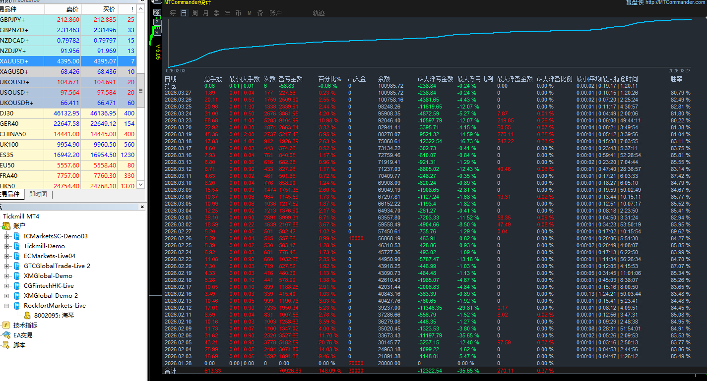Select the 技术指标 indicators icon
The image size is (707, 381).
(6, 326)
